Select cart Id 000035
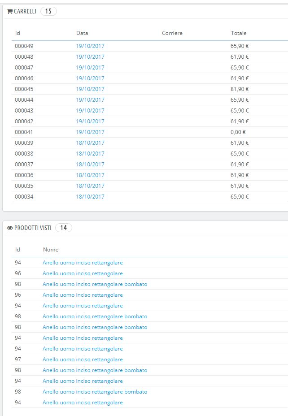288x416 pixels. (24, 186)
